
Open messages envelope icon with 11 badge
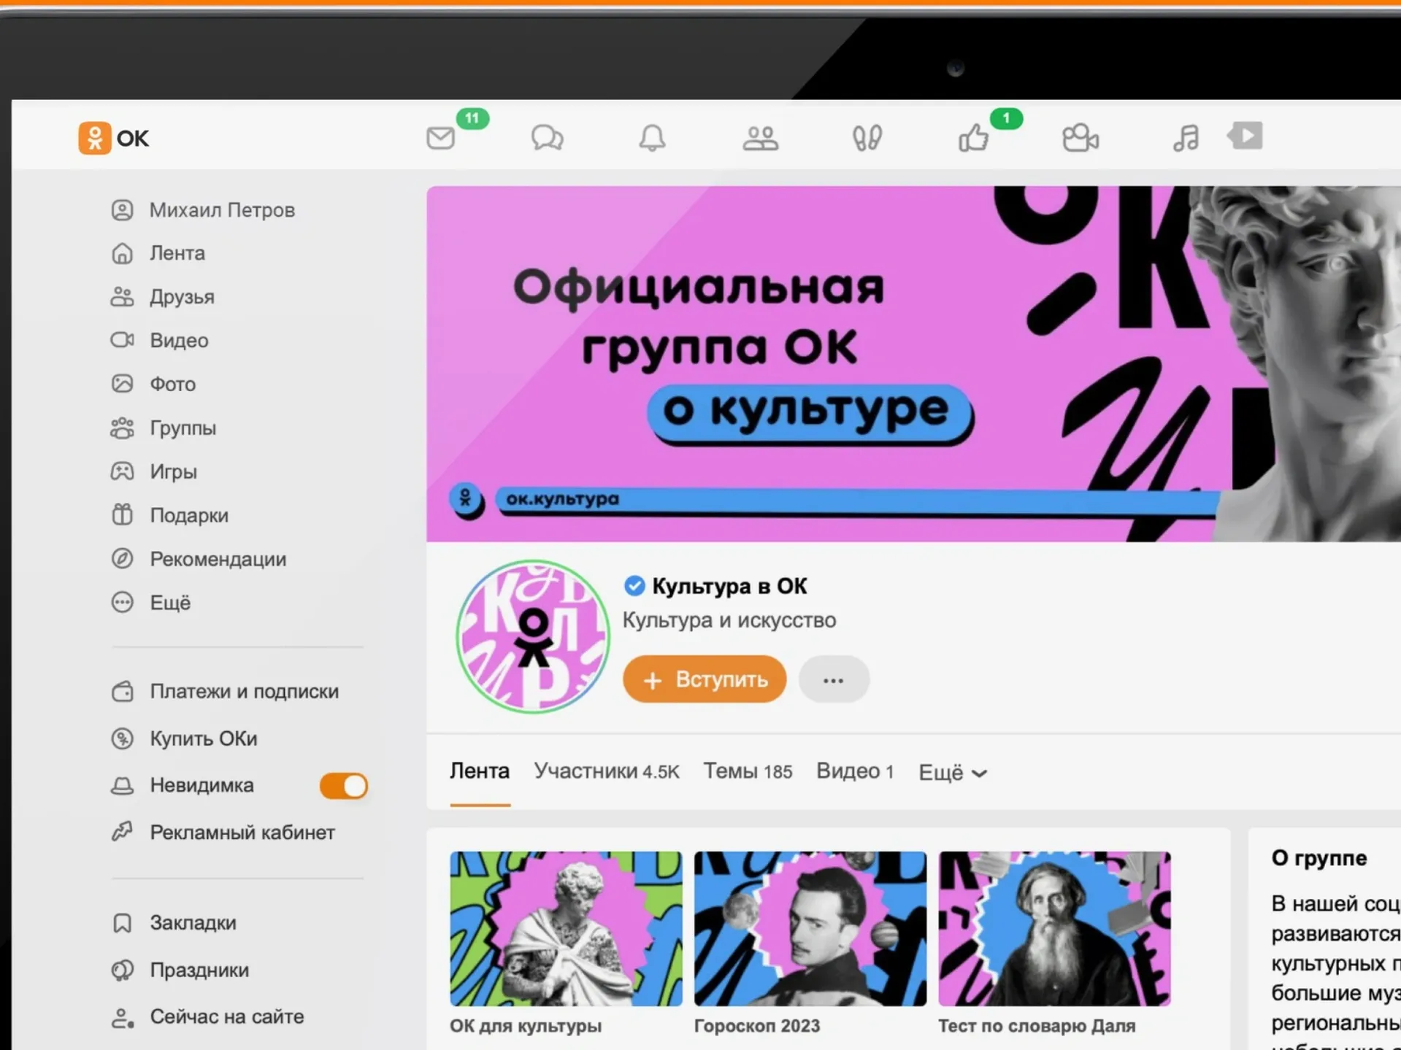pyautogui.click(x=441, y=137)
